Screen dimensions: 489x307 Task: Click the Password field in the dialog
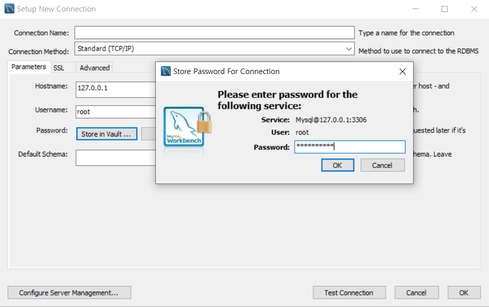[x=350, y=146]
